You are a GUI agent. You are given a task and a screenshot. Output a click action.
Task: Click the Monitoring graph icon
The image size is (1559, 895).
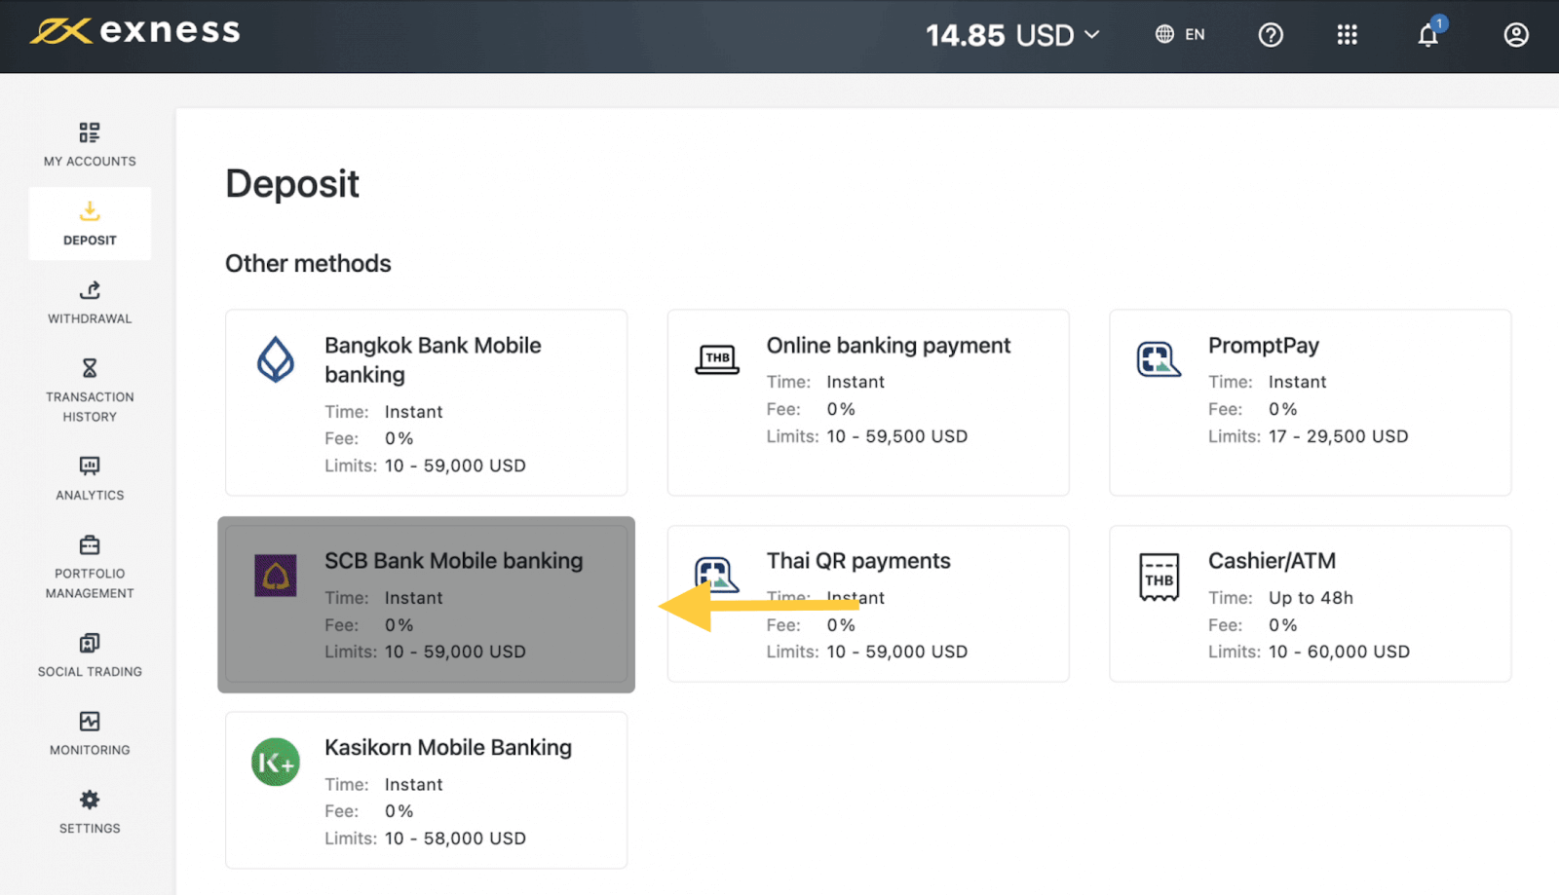pyautogui.click(x=90, y=722)
